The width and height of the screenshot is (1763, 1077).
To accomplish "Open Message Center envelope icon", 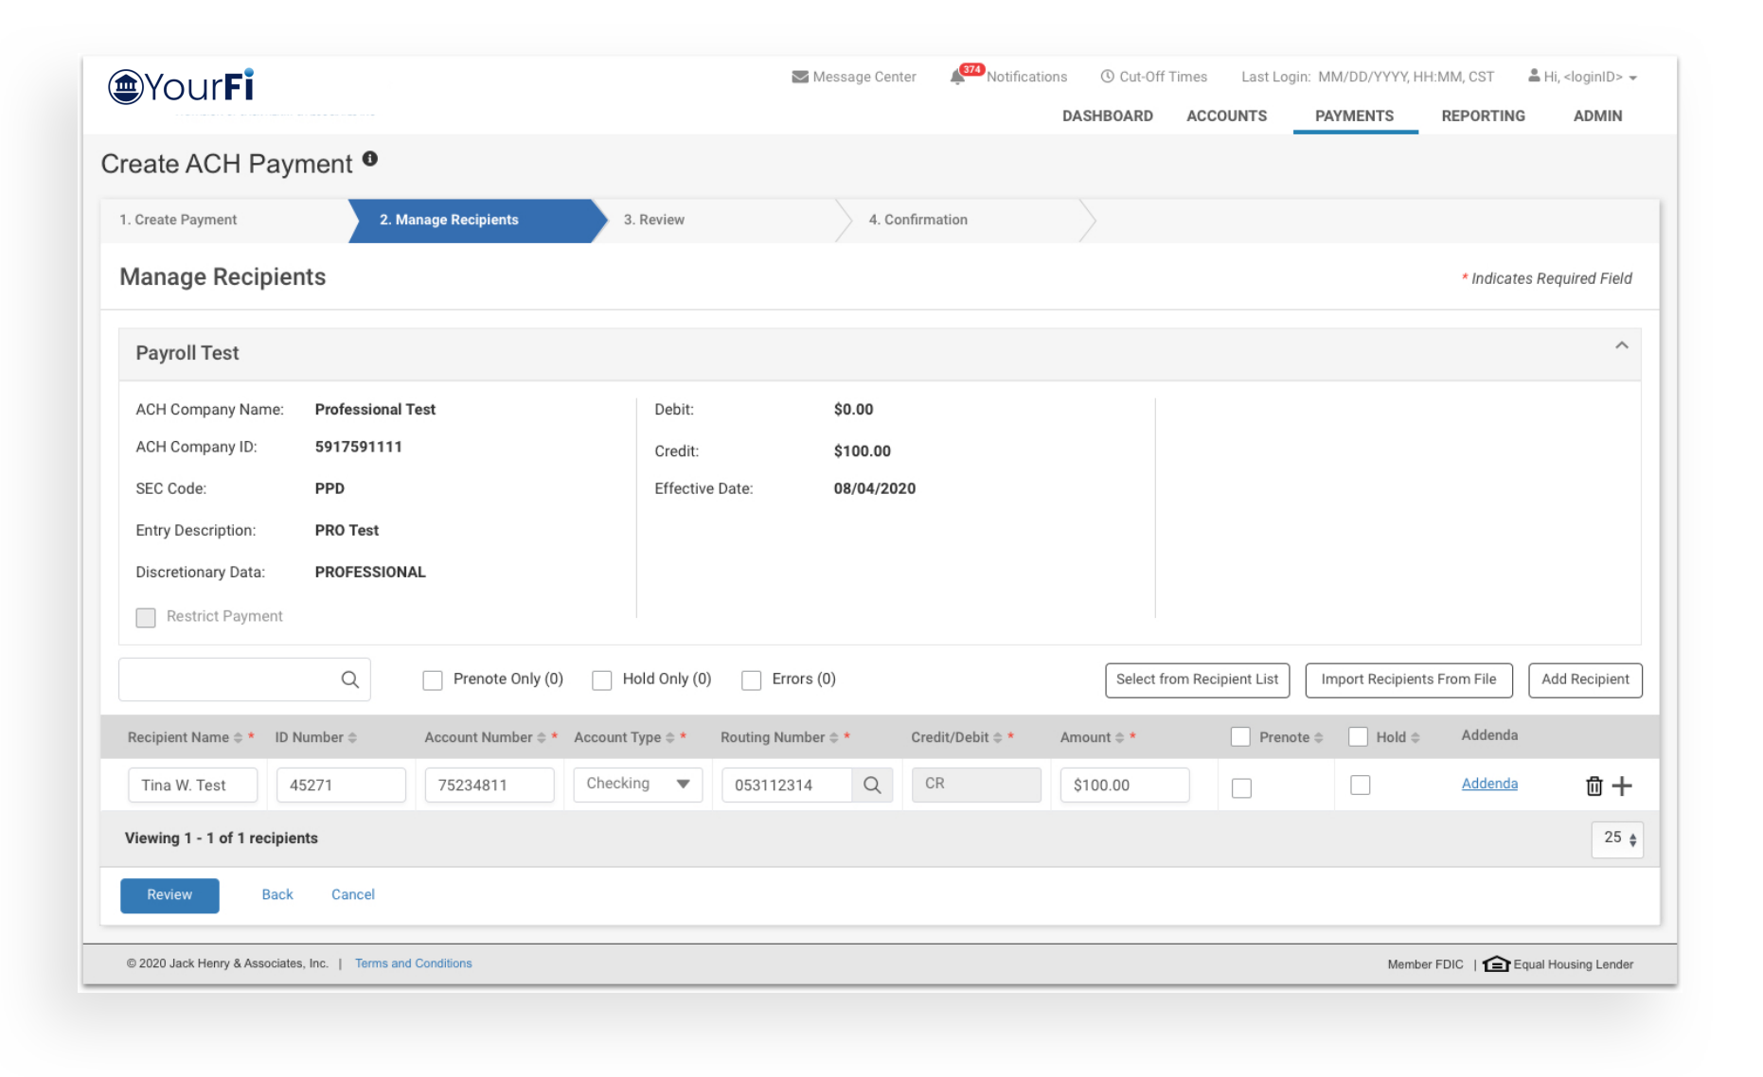I will point(800,77).
